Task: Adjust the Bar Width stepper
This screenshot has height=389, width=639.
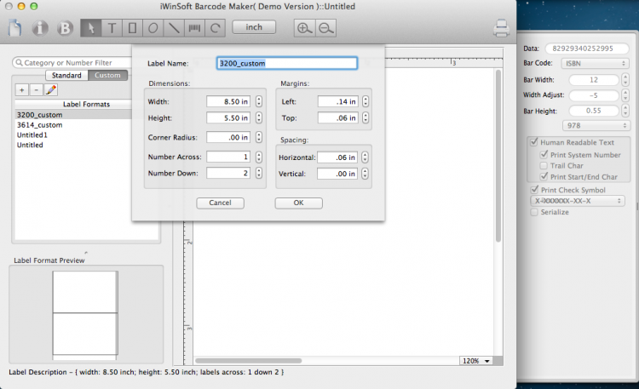Action: point(625,80)
